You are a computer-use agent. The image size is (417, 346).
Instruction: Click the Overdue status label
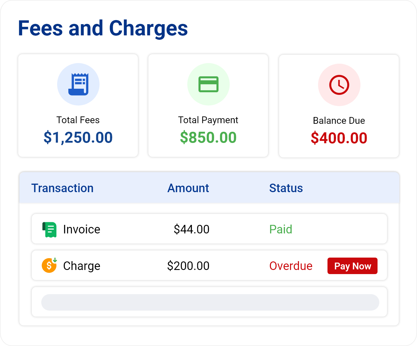(x=291, y=266)
